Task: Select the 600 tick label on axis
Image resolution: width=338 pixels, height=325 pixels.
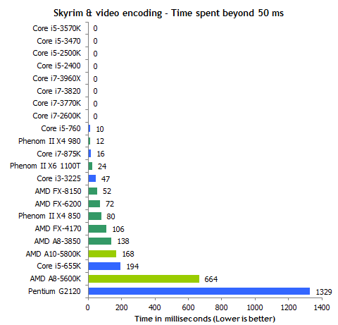Action: (188, 307)
